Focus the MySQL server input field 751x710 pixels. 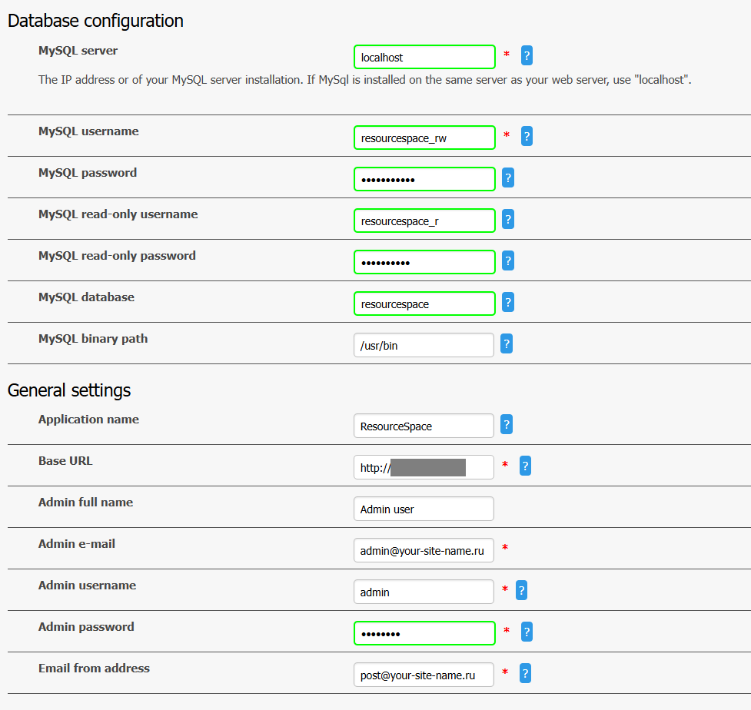[424, 57]
